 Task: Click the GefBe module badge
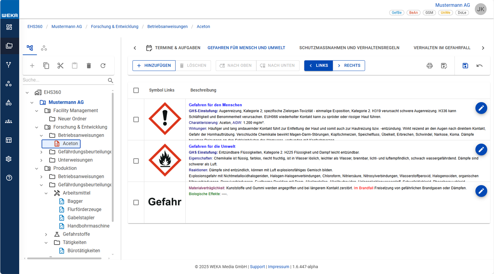pyautogui.click(x=397, y=13)
